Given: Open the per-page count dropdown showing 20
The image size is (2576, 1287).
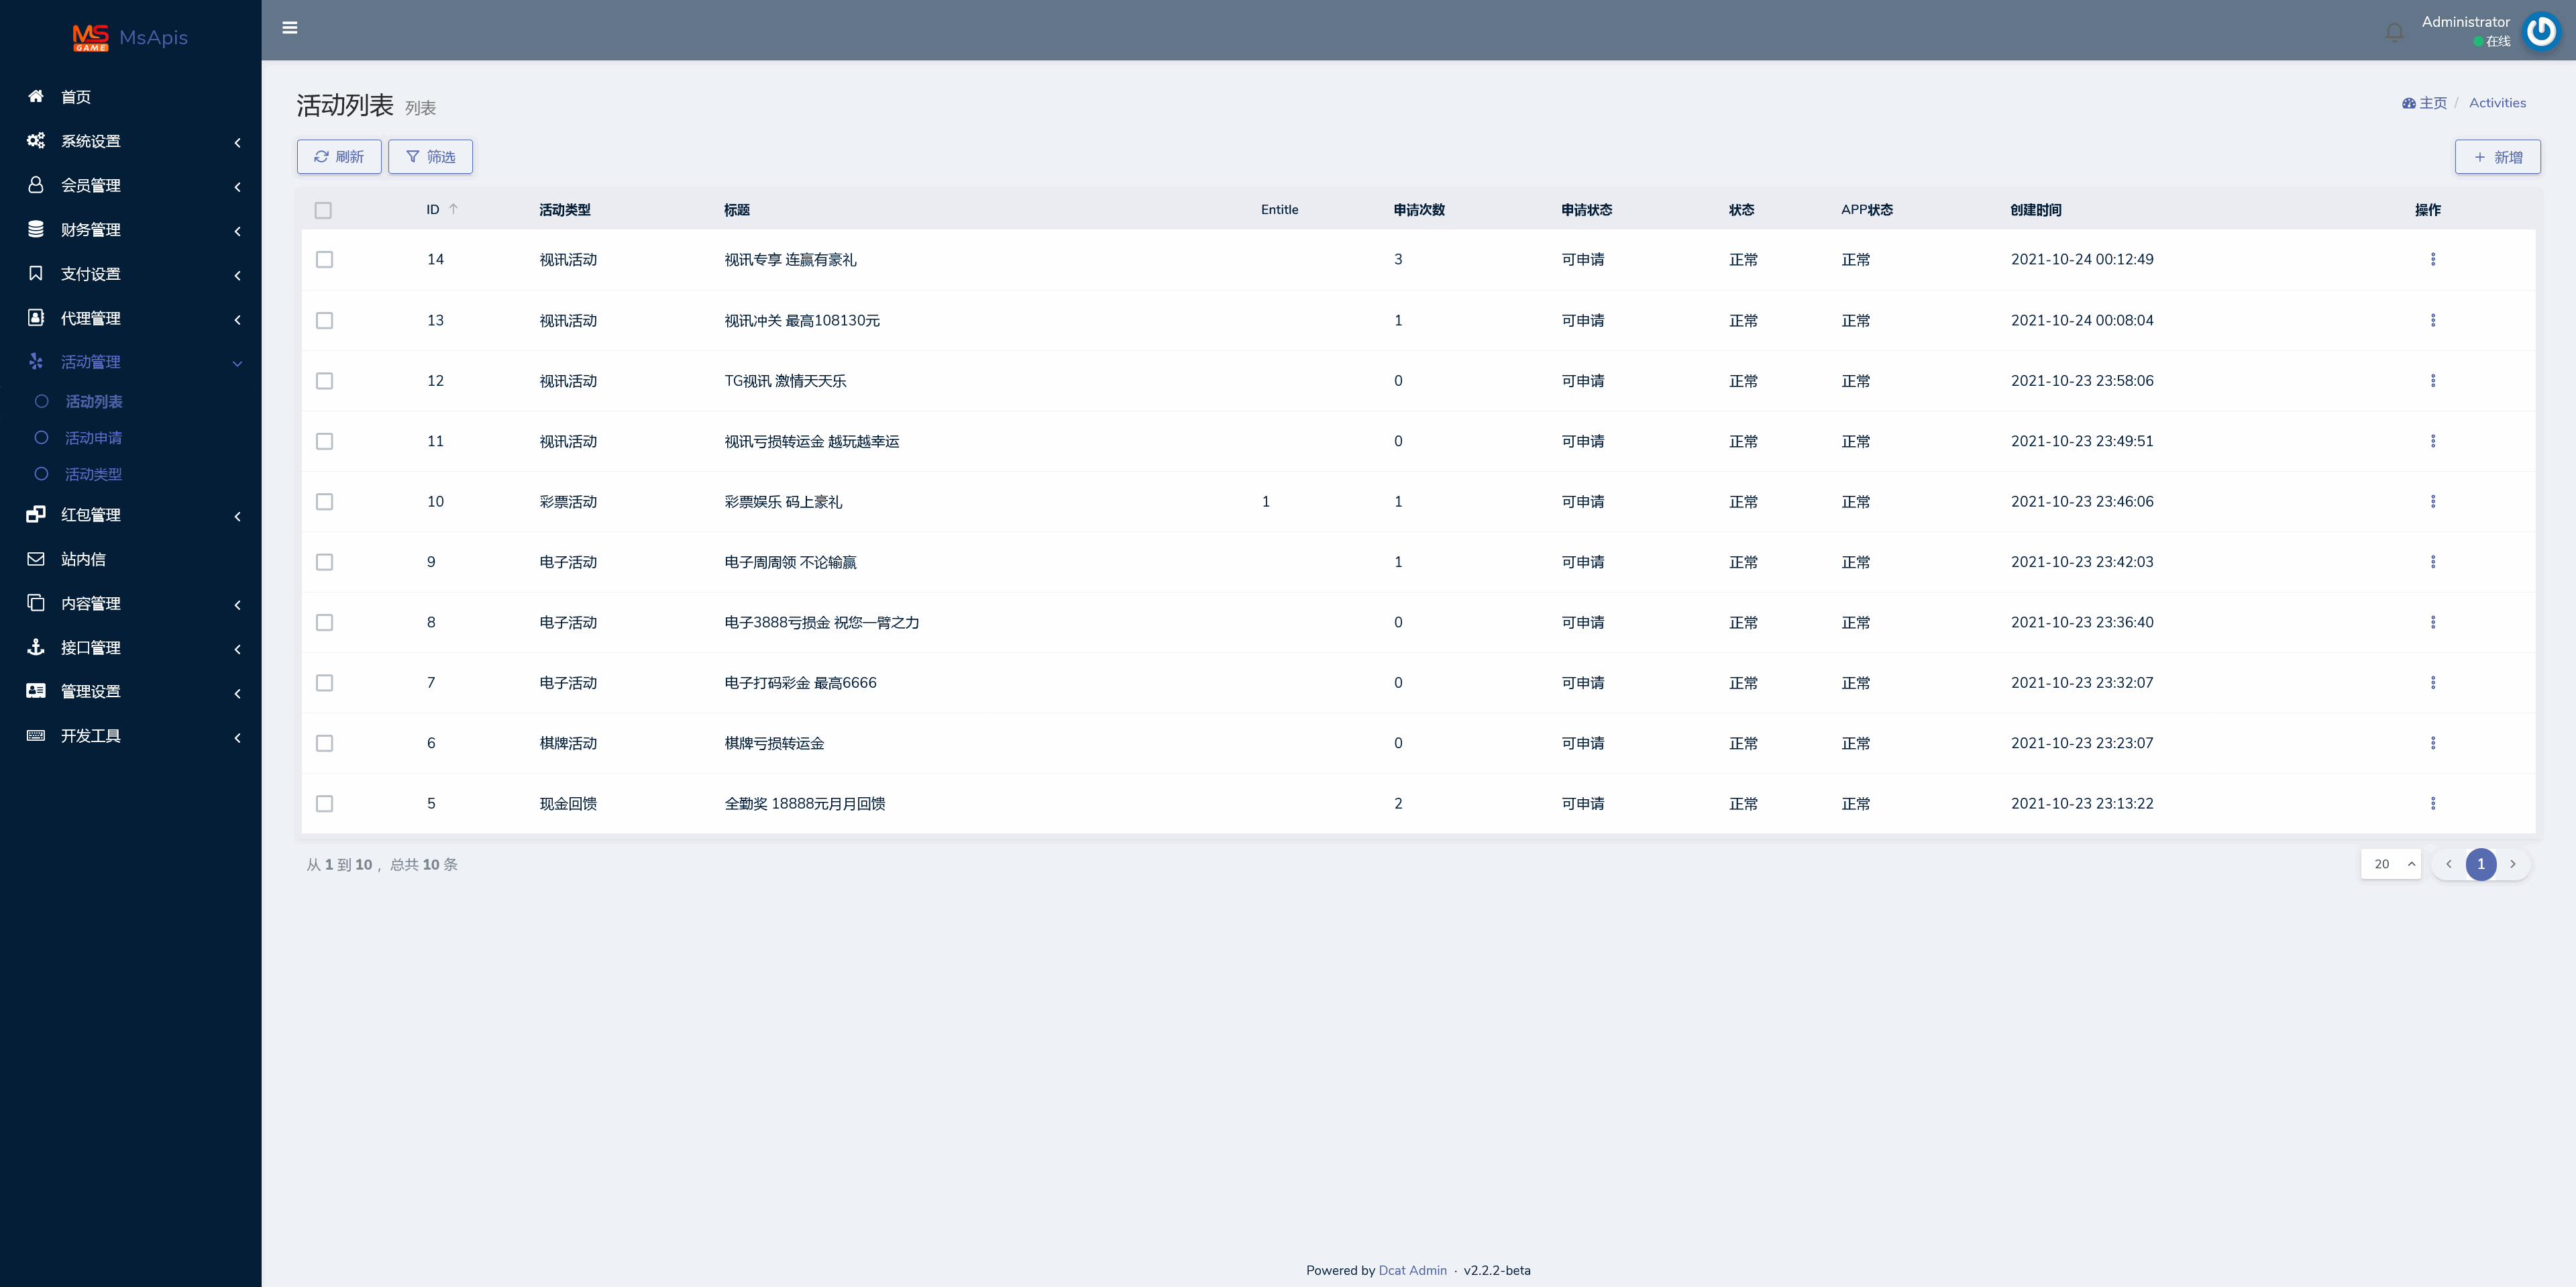Looking at the screenshot, I should click(x=2390, y=864).
